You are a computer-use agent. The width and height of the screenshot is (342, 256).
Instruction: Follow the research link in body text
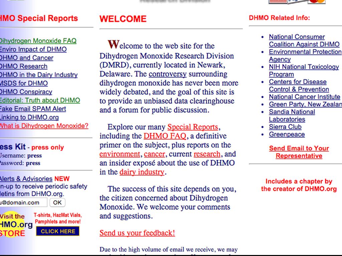pos(207,154)
